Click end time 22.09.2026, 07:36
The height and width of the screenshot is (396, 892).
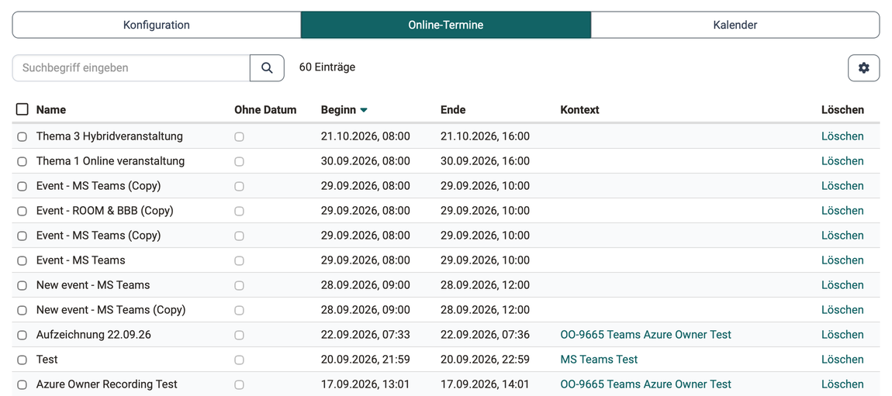click(x=485, y=335)
